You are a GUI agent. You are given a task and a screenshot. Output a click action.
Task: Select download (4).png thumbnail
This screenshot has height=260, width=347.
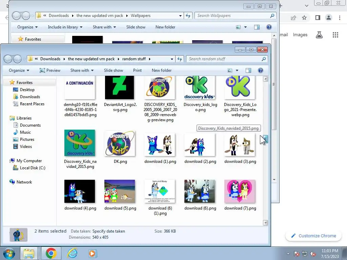(80, 191)
